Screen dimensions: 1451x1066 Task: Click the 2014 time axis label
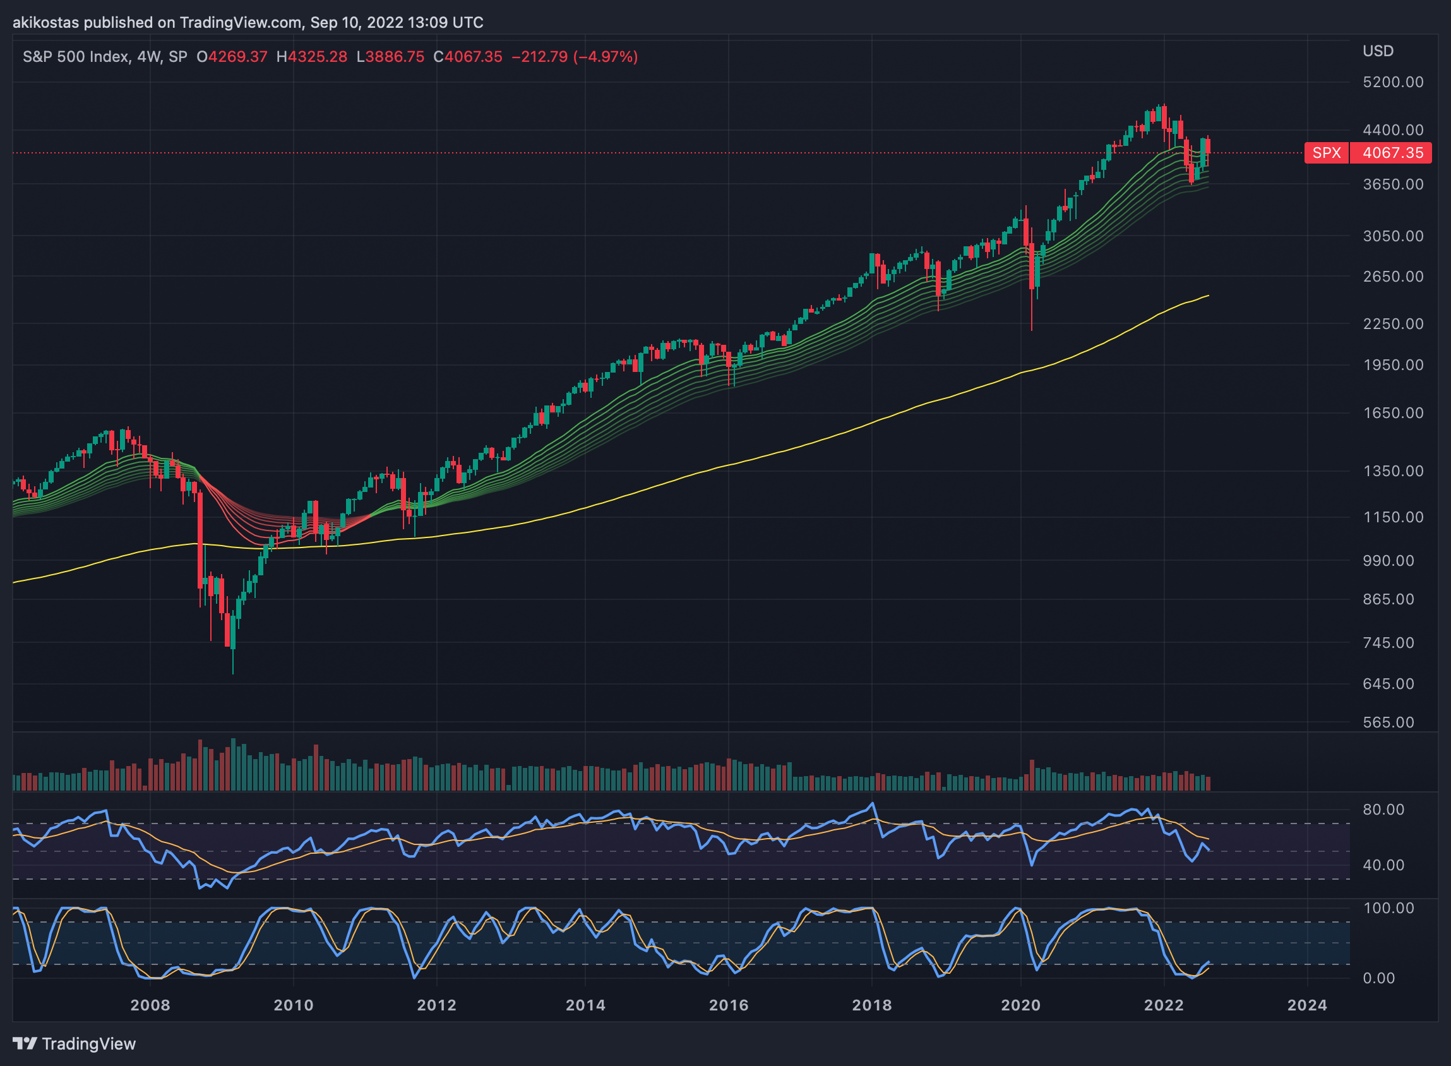[586, 1005]
